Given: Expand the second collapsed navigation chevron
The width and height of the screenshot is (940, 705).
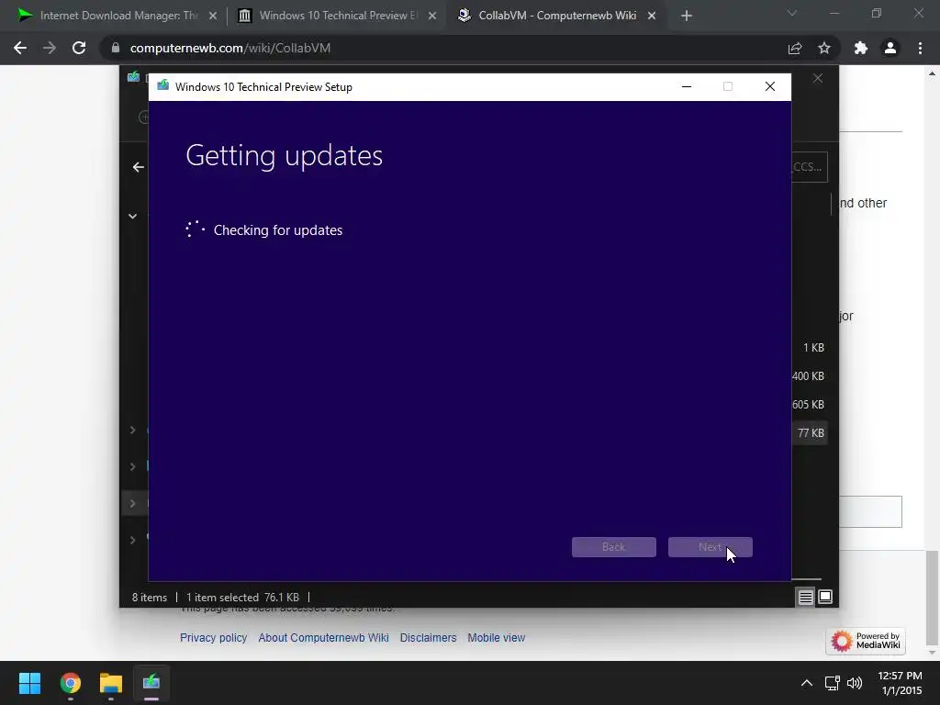Looking at the screenshot, I should (x=132, y=466).
